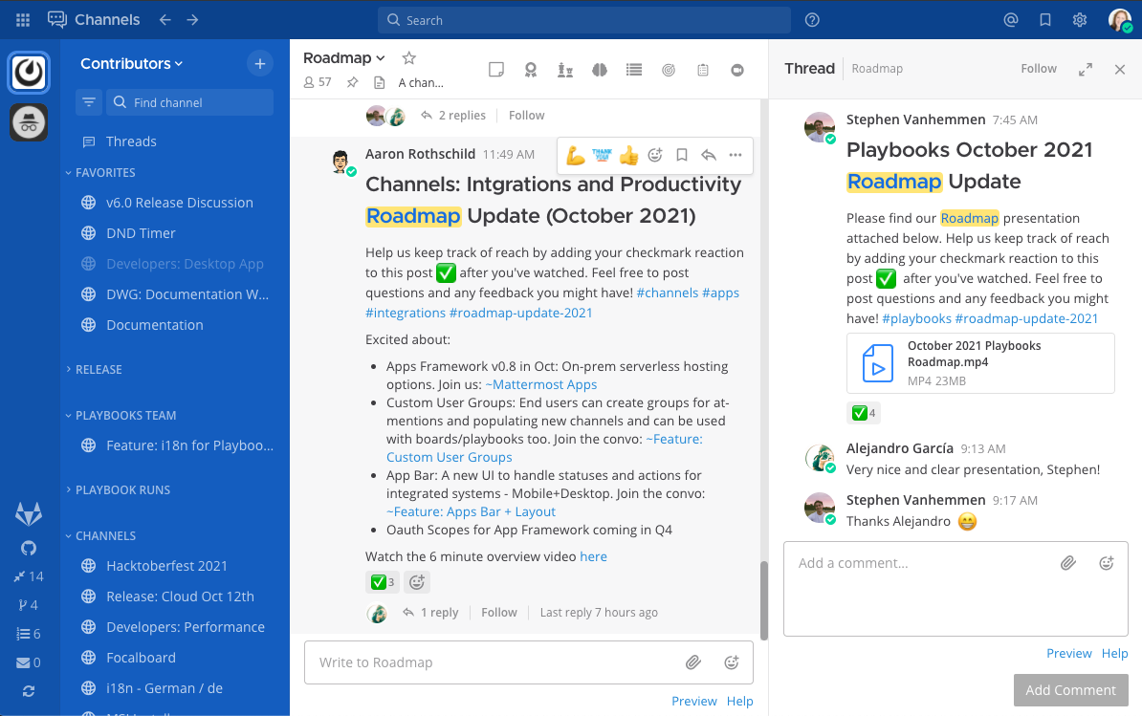Open the product menu grid icon
The image size is (1142, 716).
point(23,19)
